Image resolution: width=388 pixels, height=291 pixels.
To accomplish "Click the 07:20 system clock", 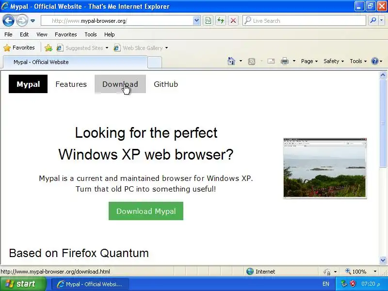I will coord(371,284).
